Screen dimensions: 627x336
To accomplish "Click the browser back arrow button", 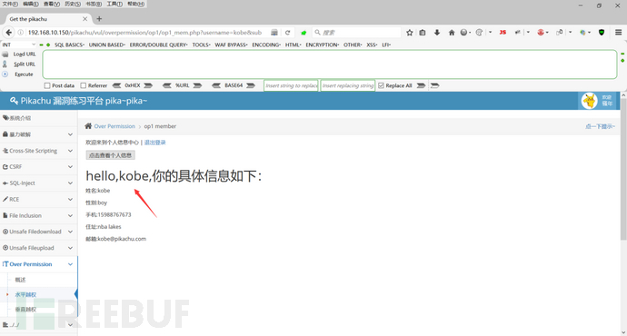I will (9, 33).
